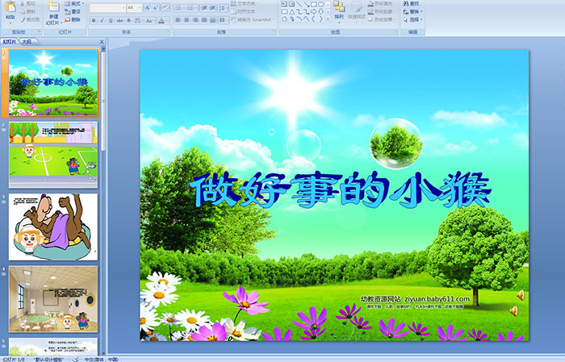This screenshot has height=362, width=565.
Task: Click the Delete slide (删除) icon
Action: (x=72, y=20)
